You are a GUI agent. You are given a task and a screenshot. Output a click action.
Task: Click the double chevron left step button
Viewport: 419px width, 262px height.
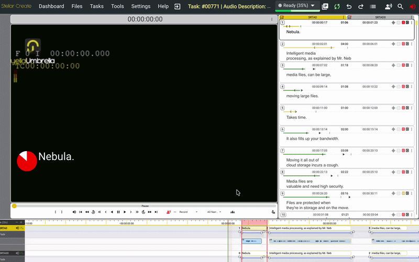click(100, 212)
